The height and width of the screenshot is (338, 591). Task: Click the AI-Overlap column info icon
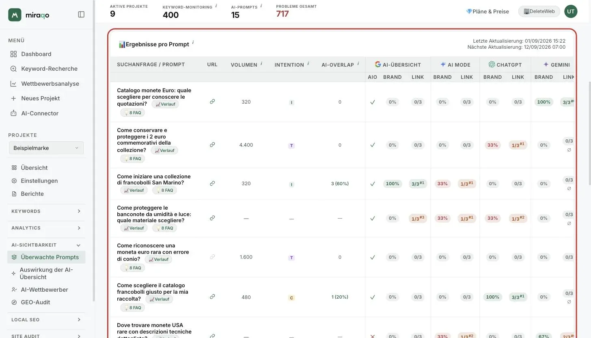point(358,63)
